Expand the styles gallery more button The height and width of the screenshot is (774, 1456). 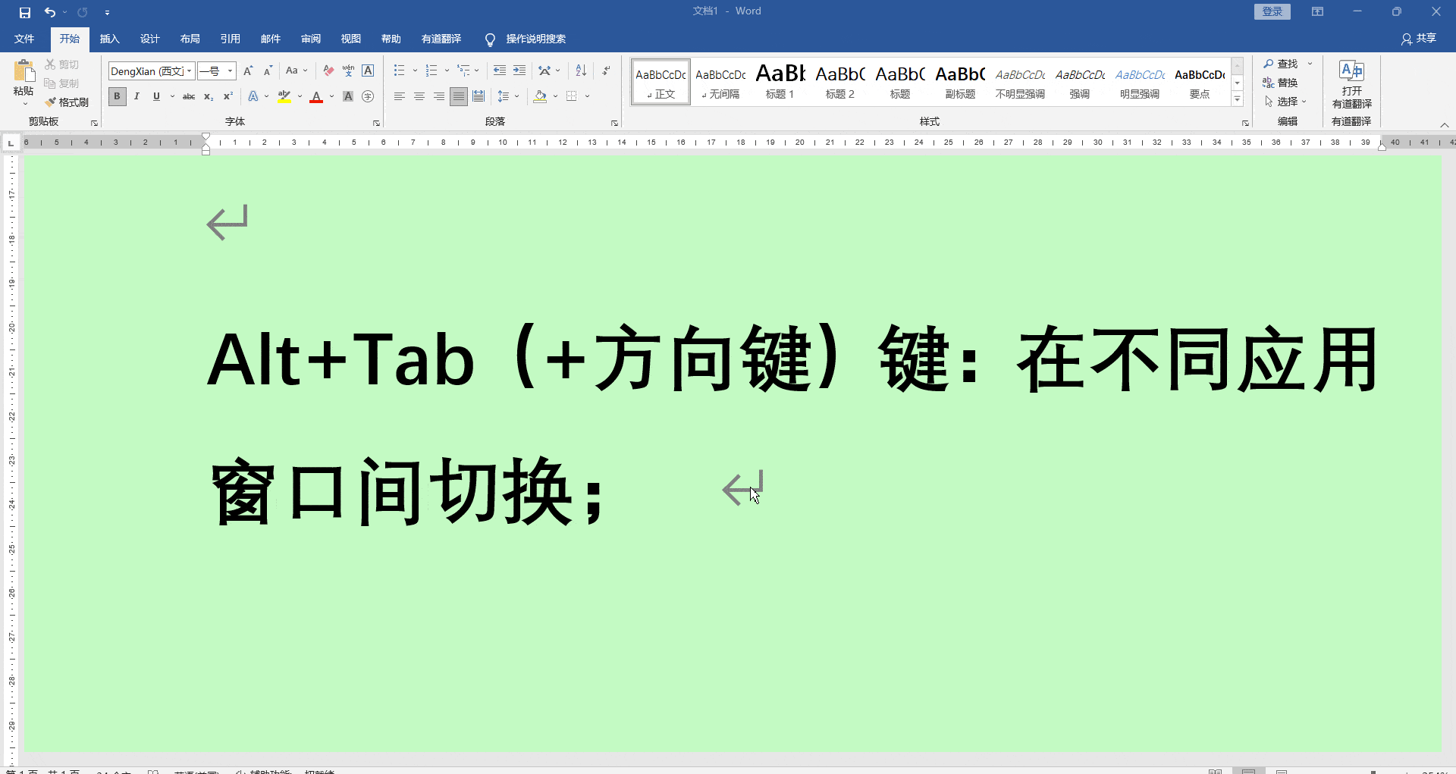click(x=1237, y=99)
